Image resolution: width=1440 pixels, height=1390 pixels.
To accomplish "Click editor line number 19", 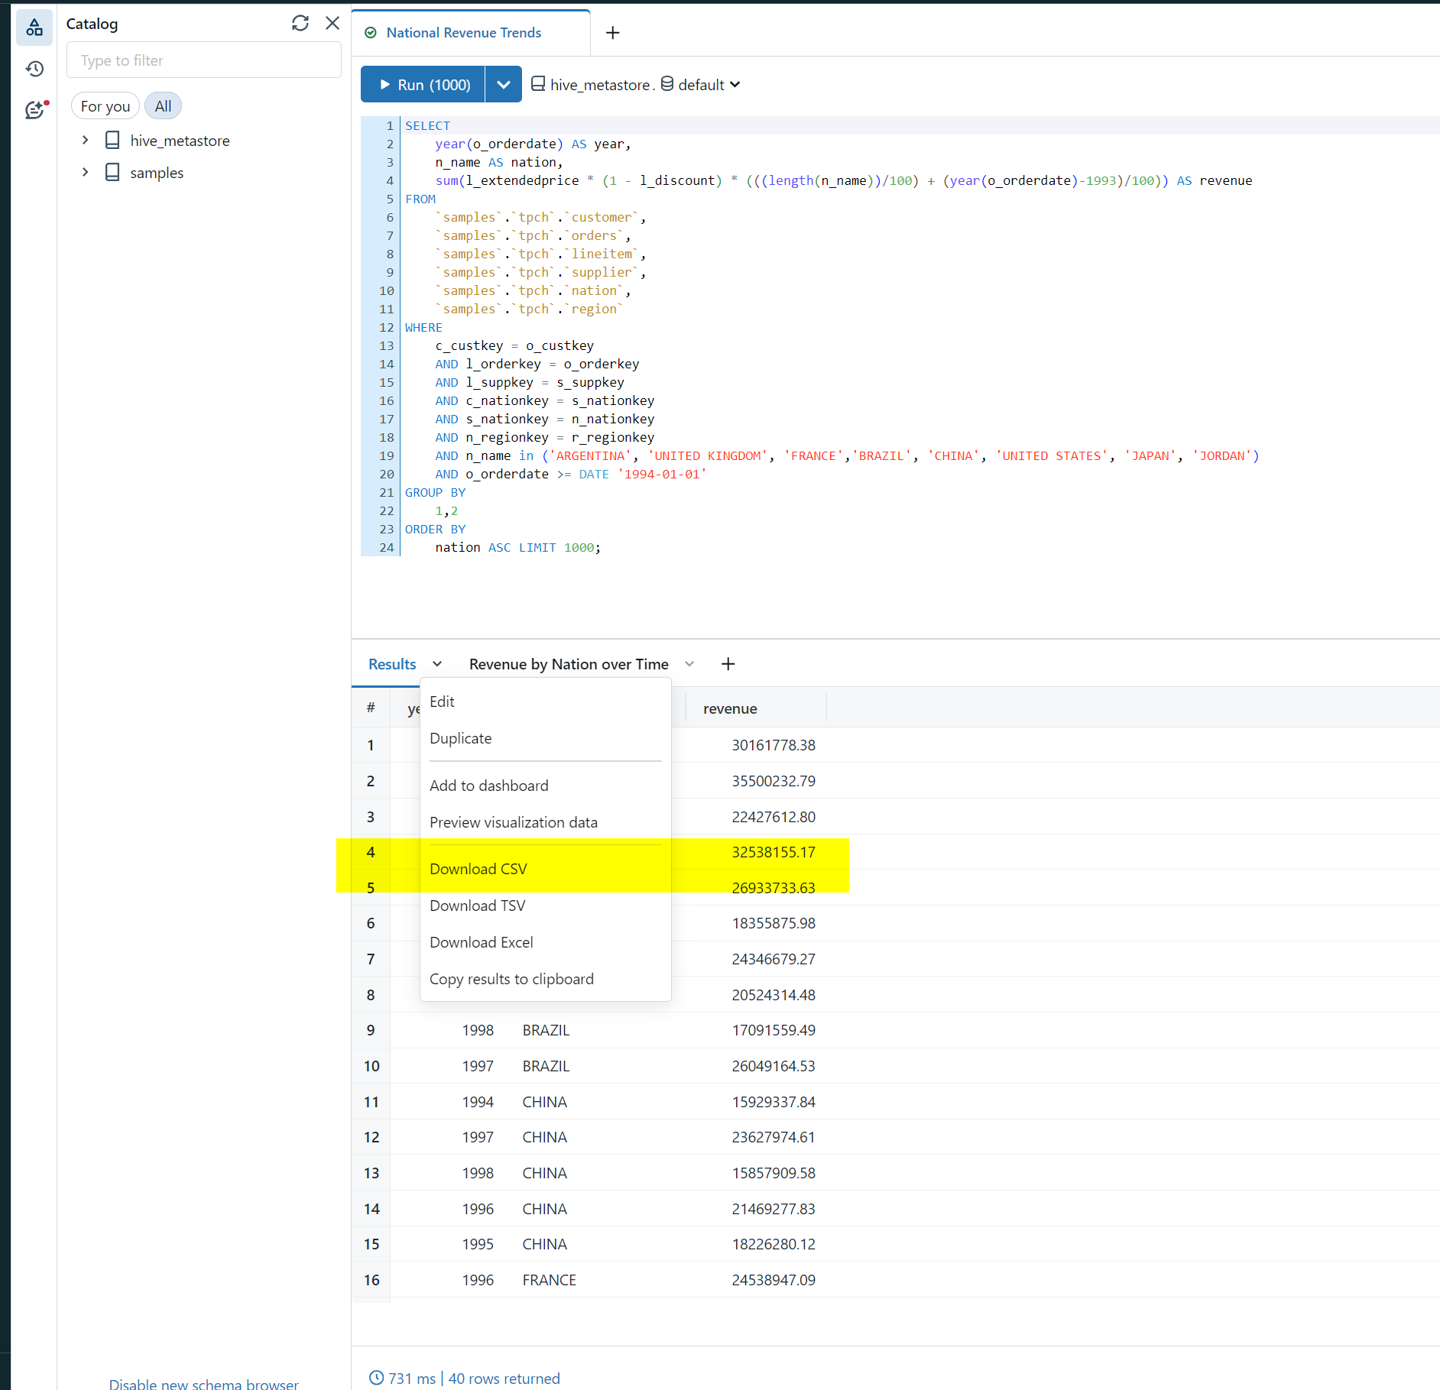I will click(386, 456).
